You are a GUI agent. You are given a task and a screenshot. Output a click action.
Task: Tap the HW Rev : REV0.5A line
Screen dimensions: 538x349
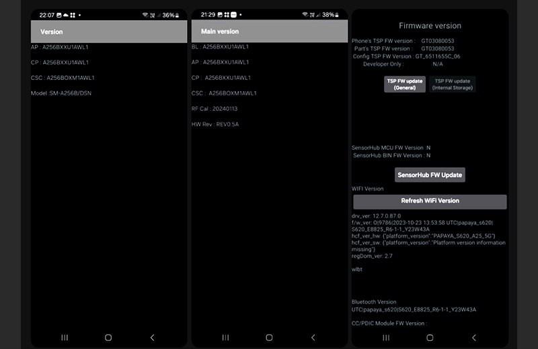click(215, 124)
